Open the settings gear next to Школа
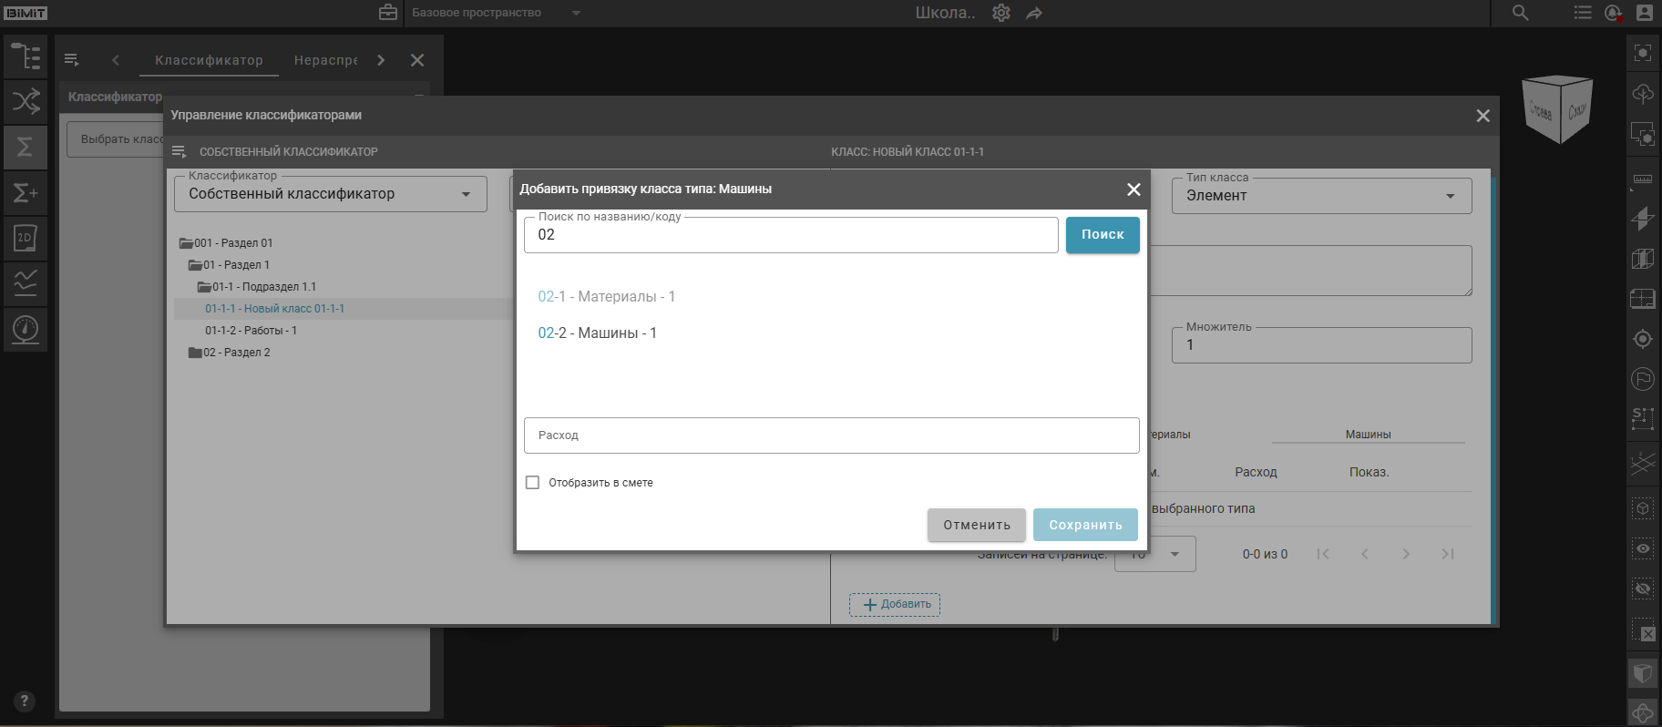Image resolution: width=1662 pixels, height=727 pixels. (1001, 13)
